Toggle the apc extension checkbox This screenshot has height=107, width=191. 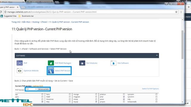point(42,94)
